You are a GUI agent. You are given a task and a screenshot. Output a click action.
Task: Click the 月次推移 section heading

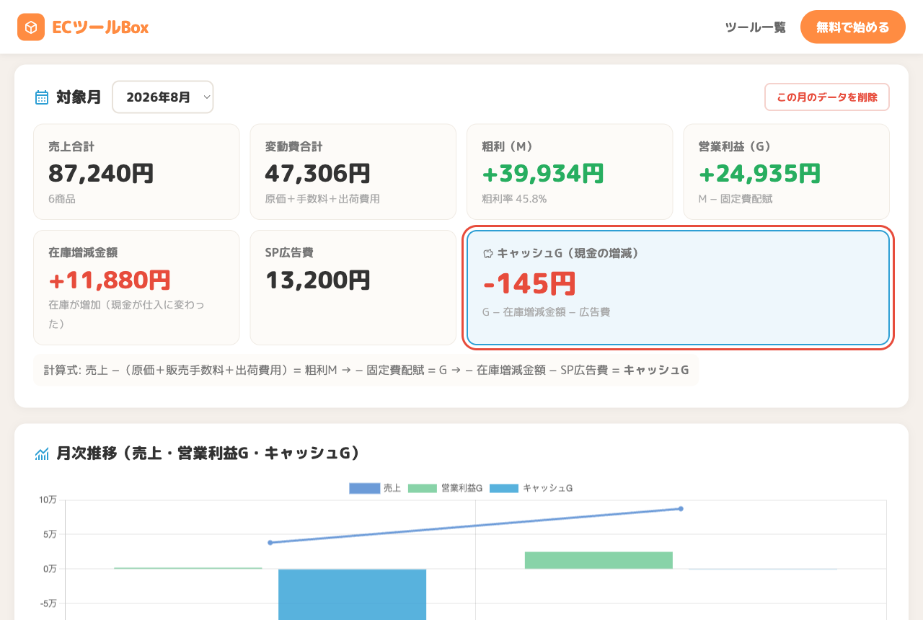coord(208,453)
